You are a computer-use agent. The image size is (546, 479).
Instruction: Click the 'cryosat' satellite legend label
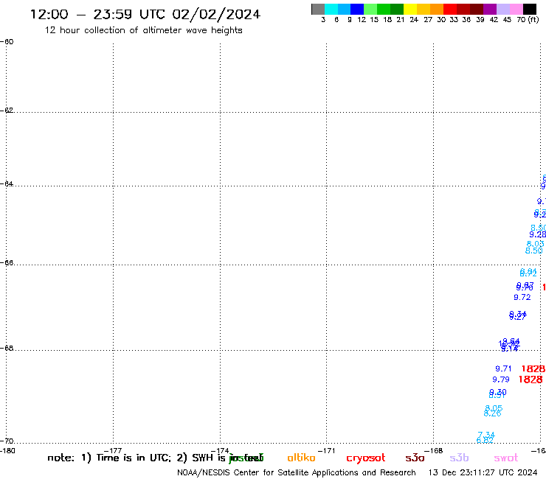pyautogui.click(x=366, y=458)
